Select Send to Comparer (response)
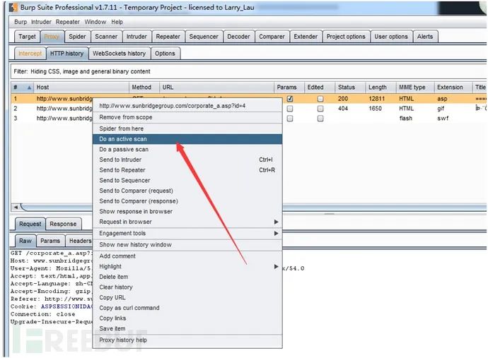 187,201
